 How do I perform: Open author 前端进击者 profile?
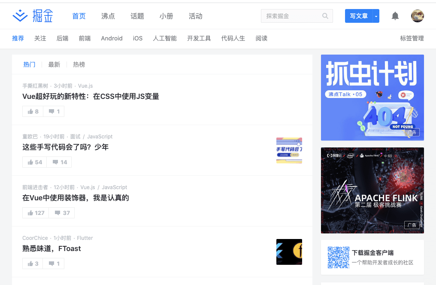[x=35, y=187]
